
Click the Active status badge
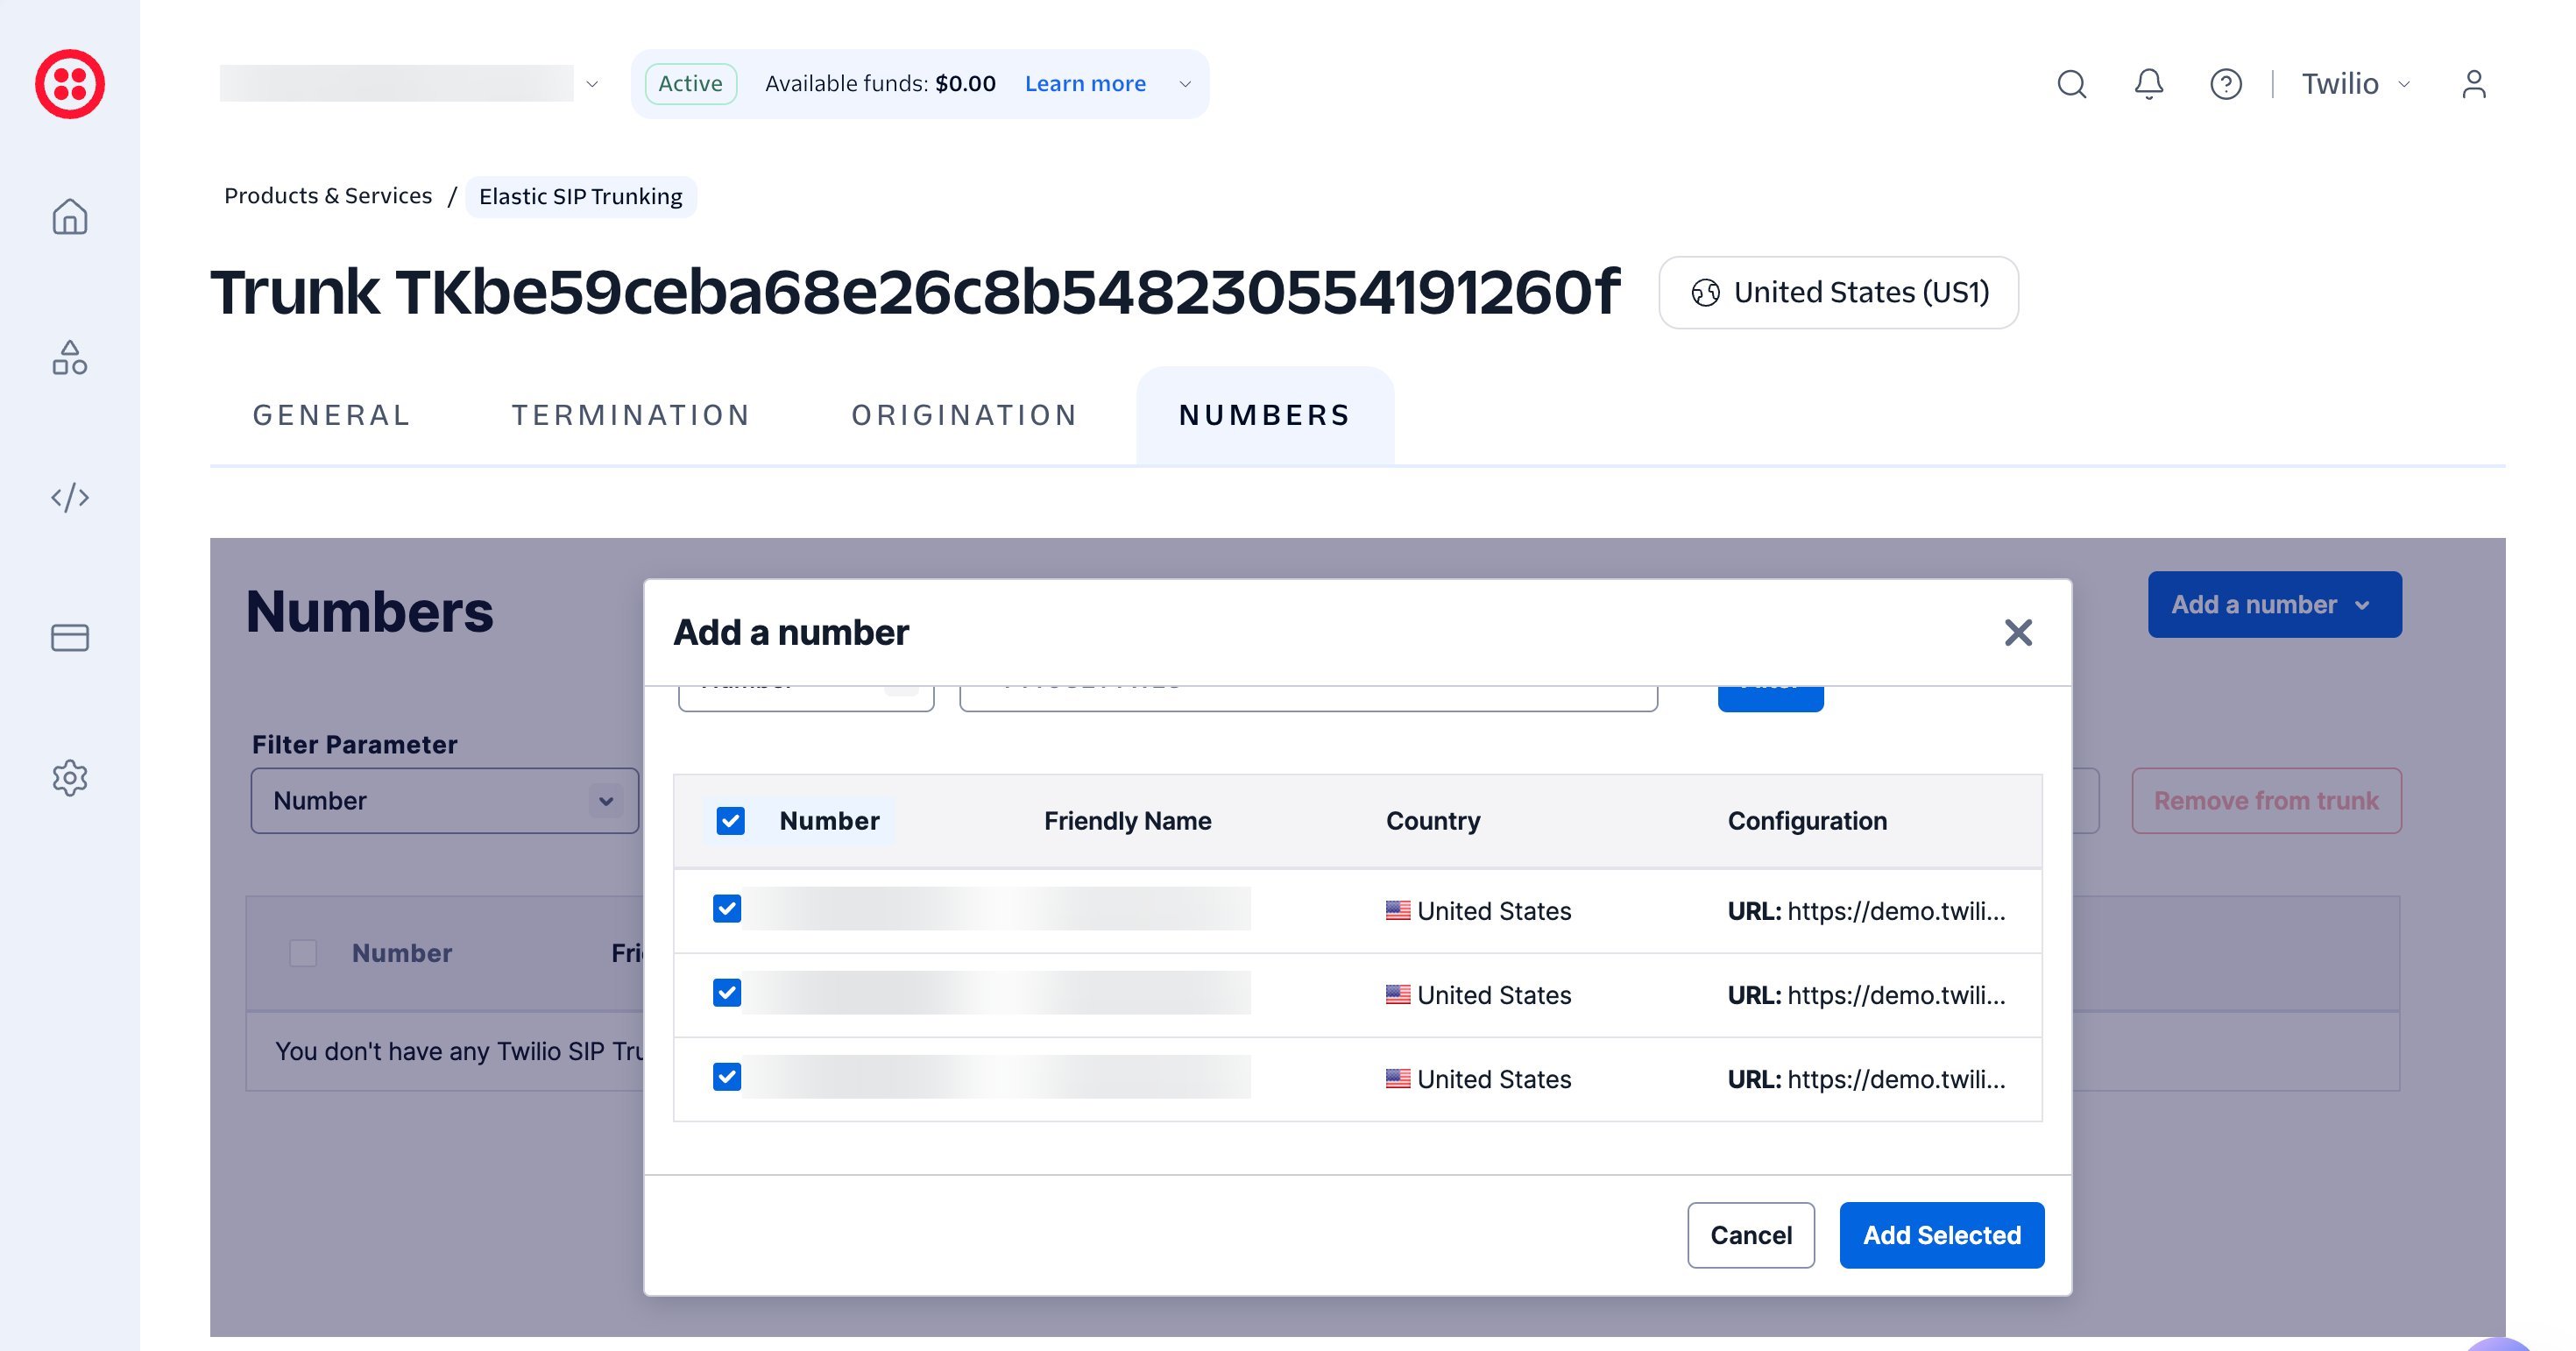click(691, 84)
